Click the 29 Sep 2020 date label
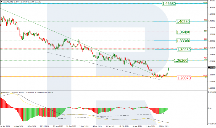The image size is (216, 128). coord(71,126)
